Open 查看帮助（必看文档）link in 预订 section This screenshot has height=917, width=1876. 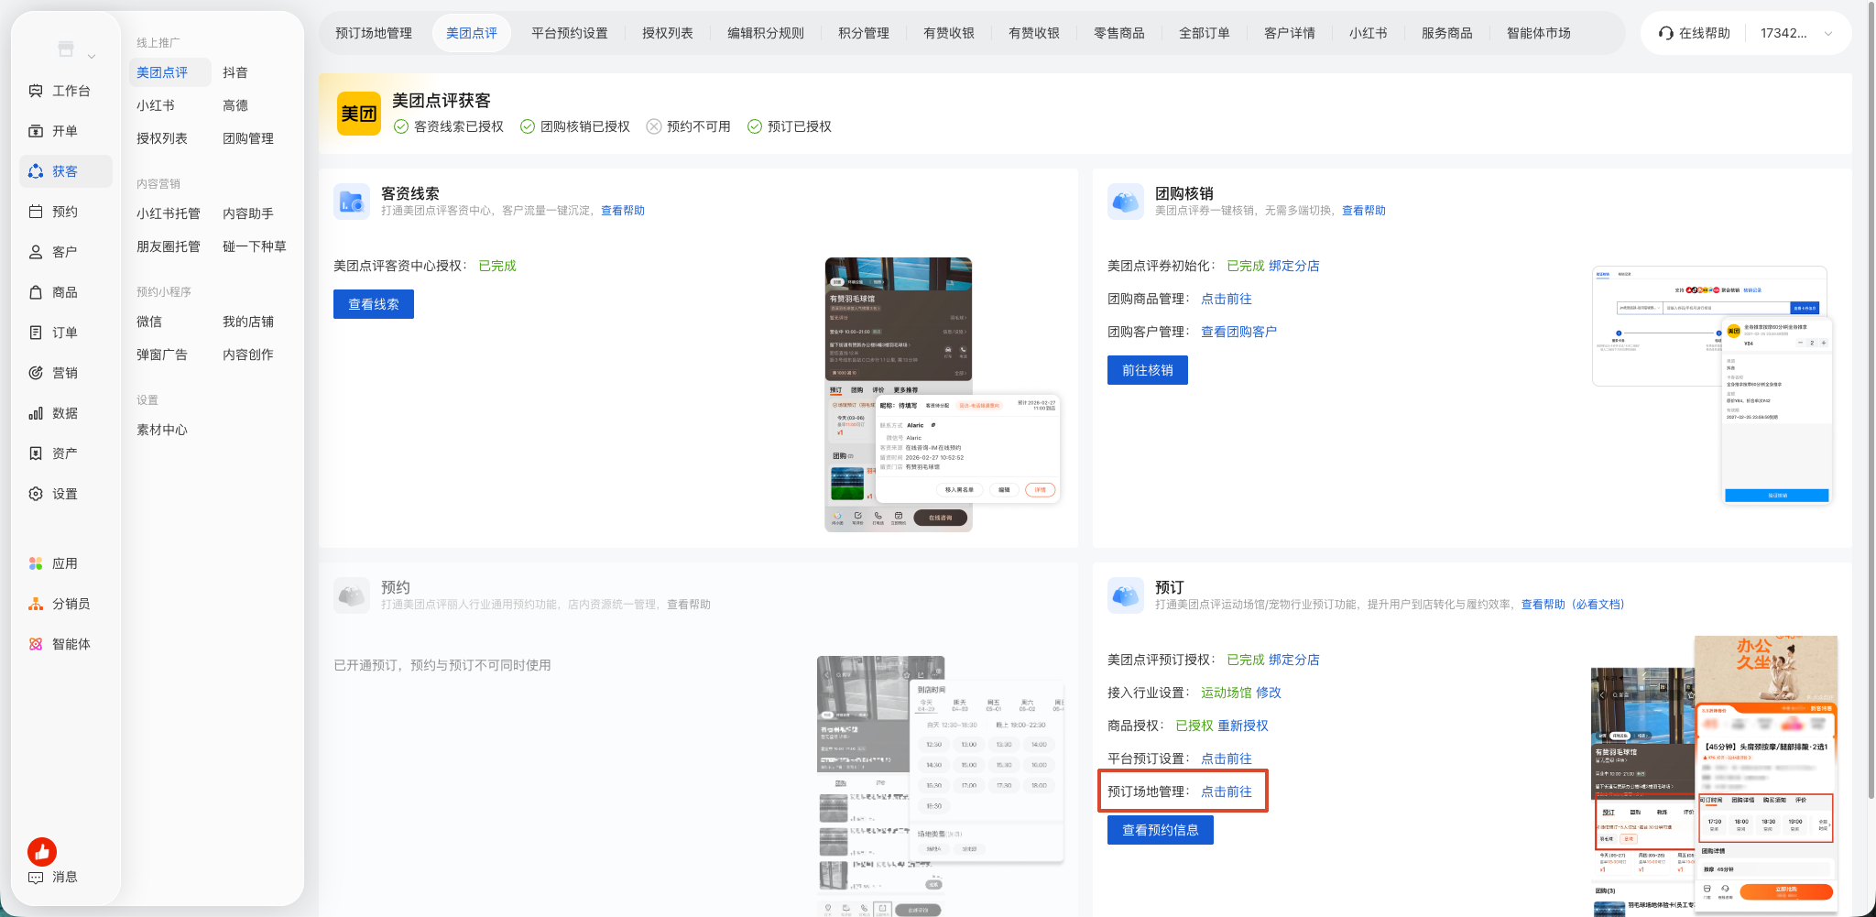pos(1573,605)
